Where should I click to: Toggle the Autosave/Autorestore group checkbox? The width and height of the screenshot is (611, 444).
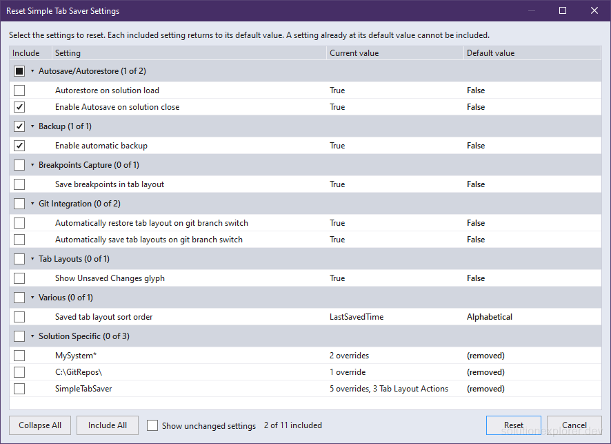19,71
